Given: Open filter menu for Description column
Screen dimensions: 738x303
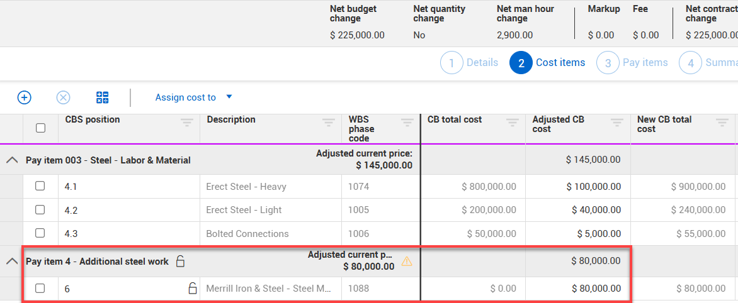Looking at the screenshot, I should [329, 123].
